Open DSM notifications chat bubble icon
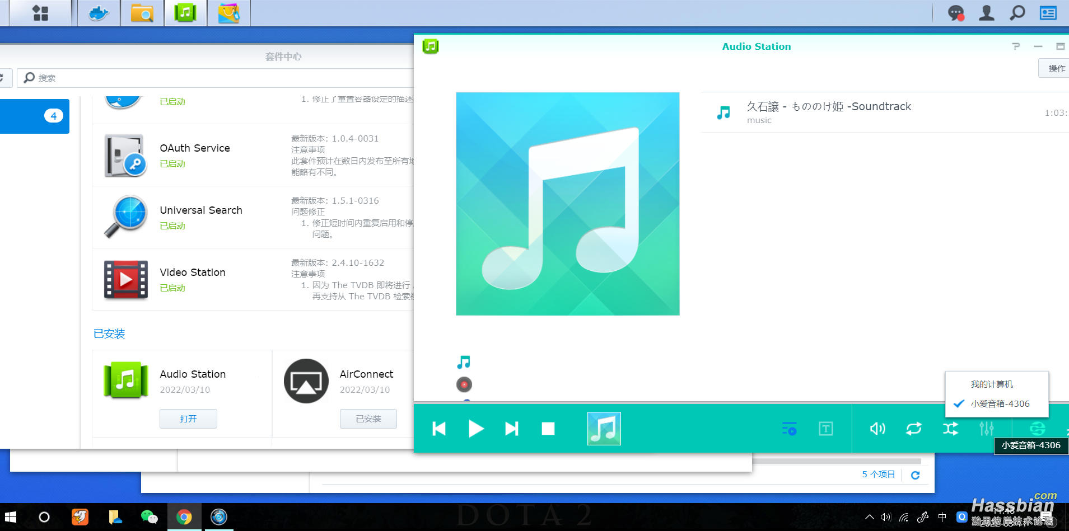The height and width of the screenshot is (531, 1069). pos(956,13)
